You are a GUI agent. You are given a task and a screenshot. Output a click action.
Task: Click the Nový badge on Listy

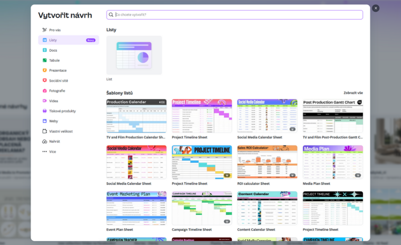tap(90, 40)
